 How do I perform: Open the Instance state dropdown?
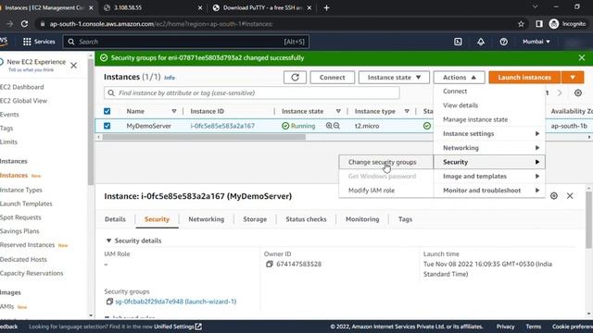coord(394,78)
